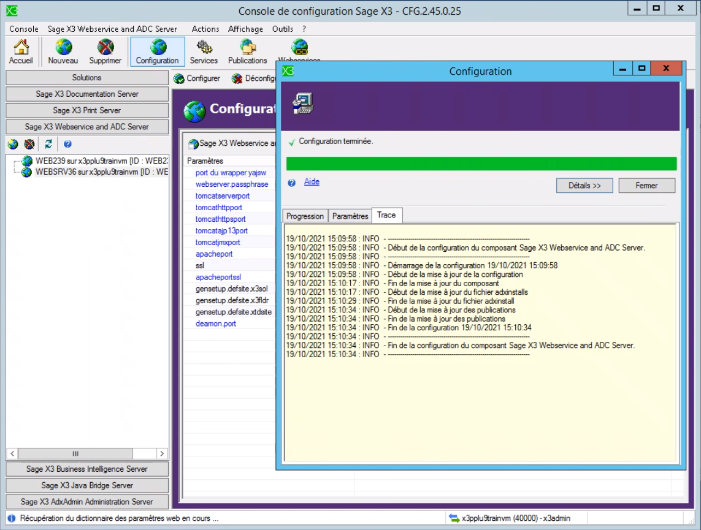Screen dimensions: 701x530
Task: Expand Sage X3 Business Intelligence Server panel
Action: (87, 469)
